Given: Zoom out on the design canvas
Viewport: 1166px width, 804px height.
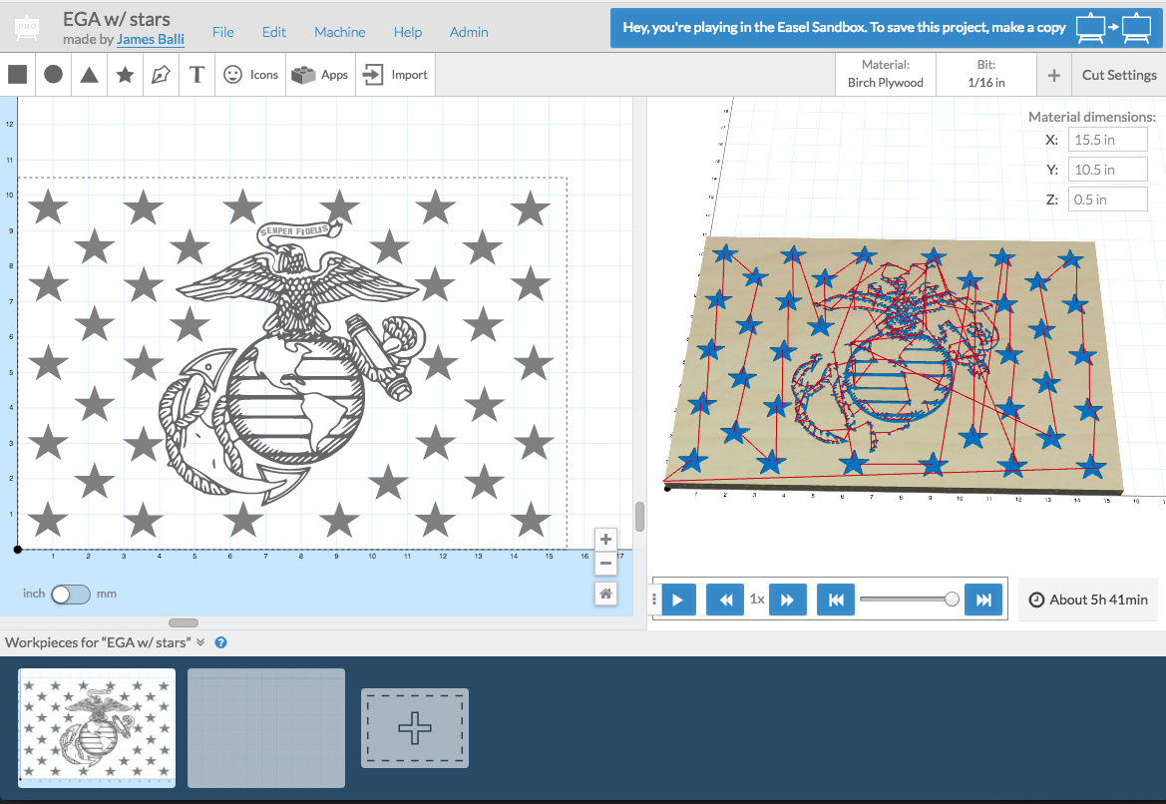Looking at the screenshot, I should pyautogui.click(x=606, y=563).
